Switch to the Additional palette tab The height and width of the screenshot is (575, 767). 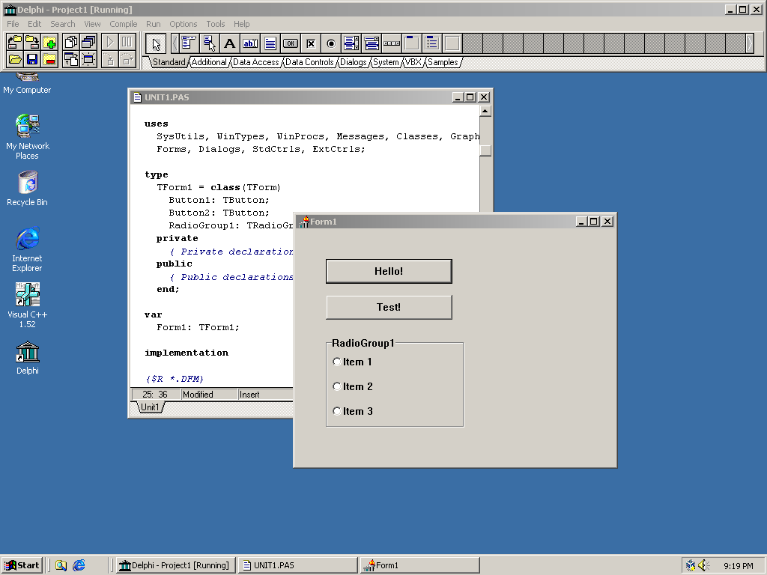click(x=209, y=62)
